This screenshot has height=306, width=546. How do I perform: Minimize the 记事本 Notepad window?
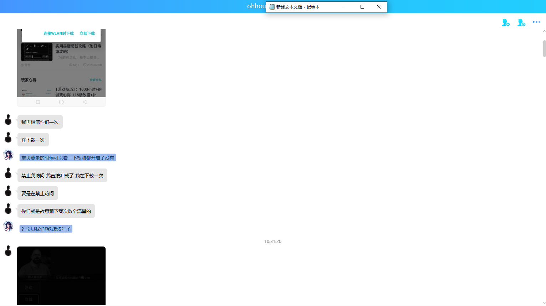tap(346, 7)
